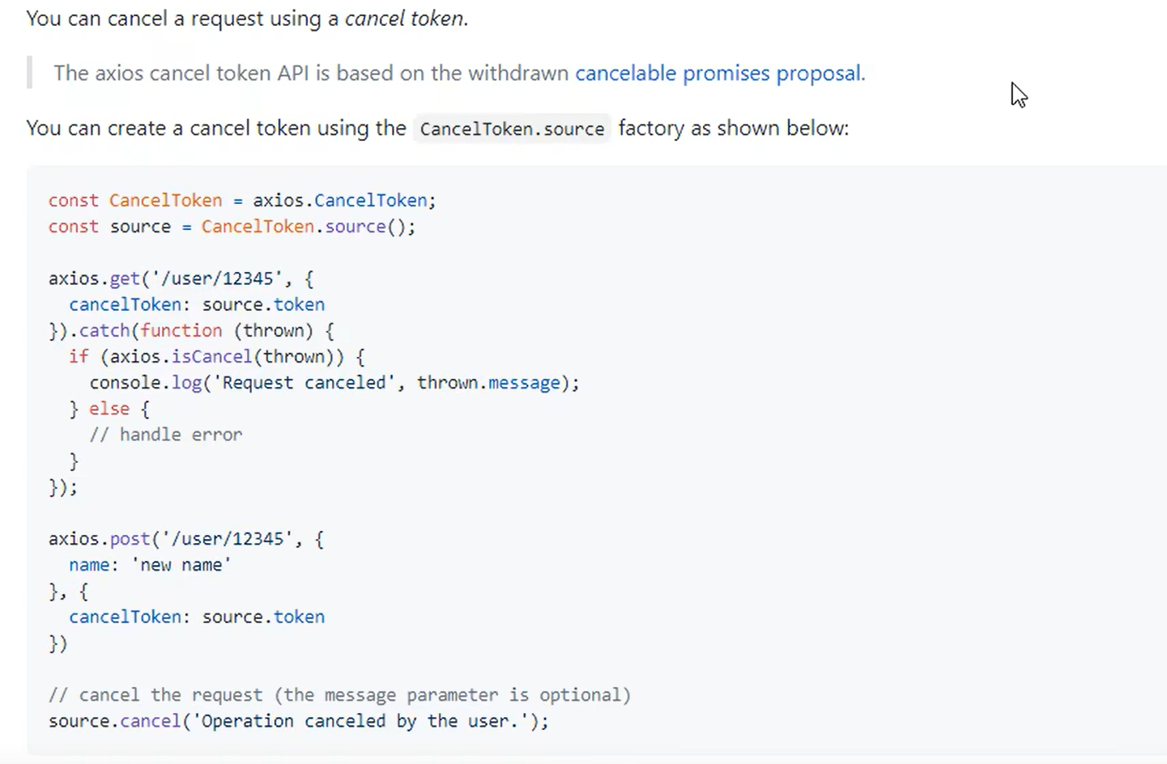Click the axios.get '/user/12345' line
Screen dimensions: 1167x764
(181, 278)
